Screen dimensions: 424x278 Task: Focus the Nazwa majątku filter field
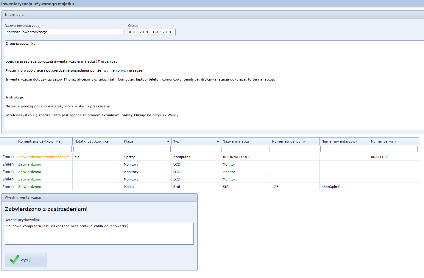click(x=246, y=149)
